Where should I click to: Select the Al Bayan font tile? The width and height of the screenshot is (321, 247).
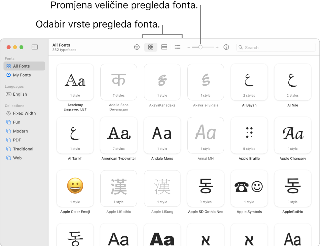coord(249,82)
